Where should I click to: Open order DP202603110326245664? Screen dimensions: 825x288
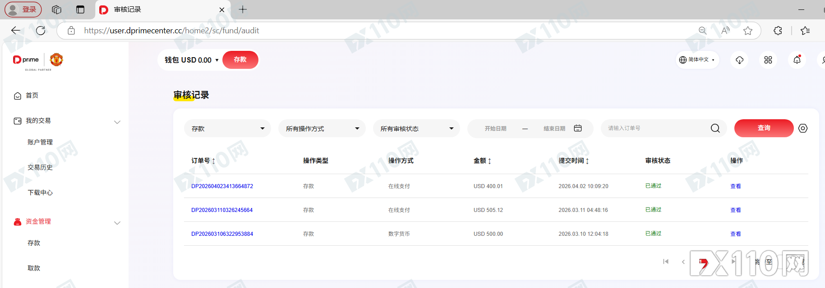pos(222,210)
